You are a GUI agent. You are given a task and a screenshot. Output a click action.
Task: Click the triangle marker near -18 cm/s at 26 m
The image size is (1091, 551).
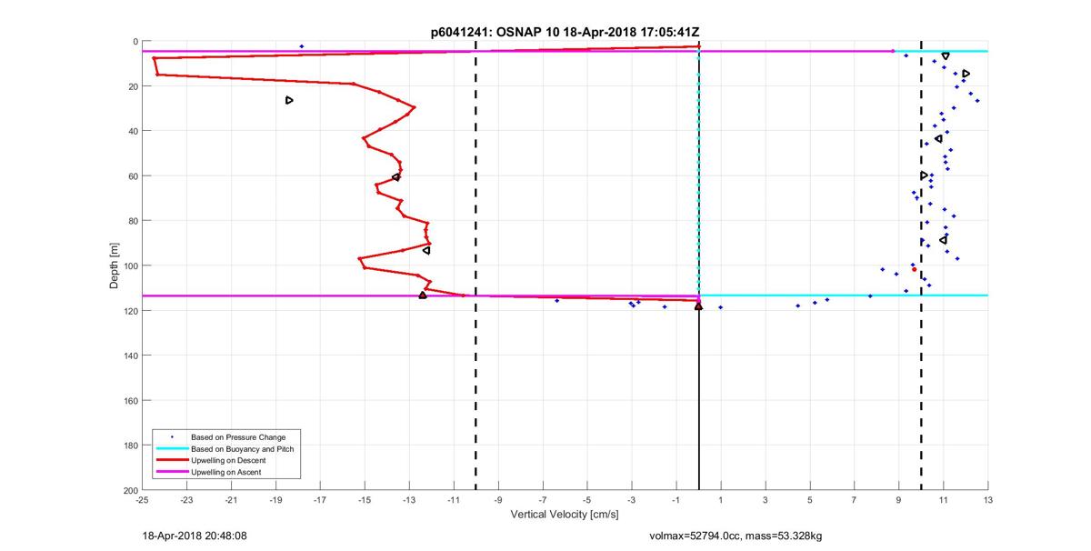coord(289,100)
